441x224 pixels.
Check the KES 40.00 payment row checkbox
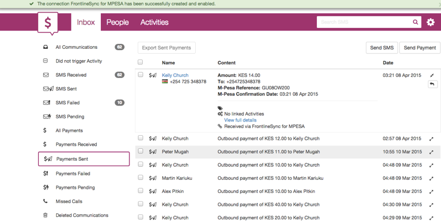140,204
